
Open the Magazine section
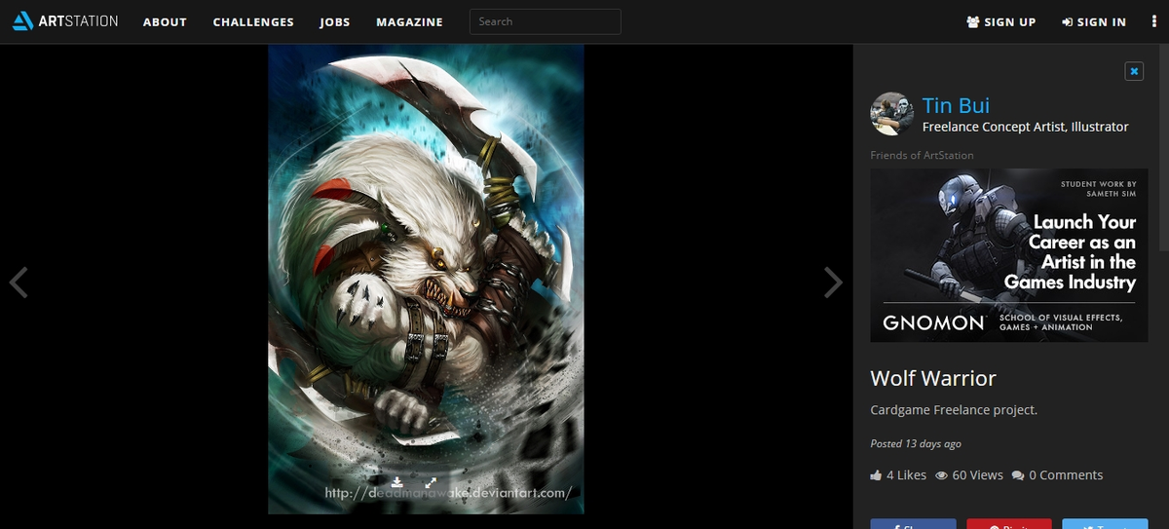(x=409, y=21)
